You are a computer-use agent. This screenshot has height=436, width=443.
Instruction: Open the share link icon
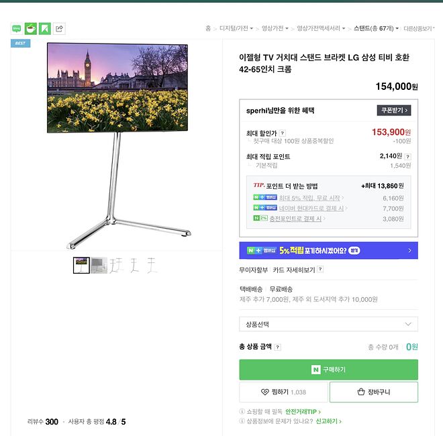tap(59, 28)
